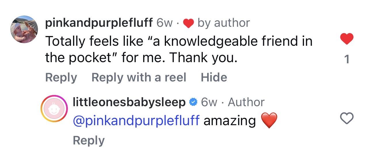Open the littleonesbabysleep username link

(x=129, y=102)
